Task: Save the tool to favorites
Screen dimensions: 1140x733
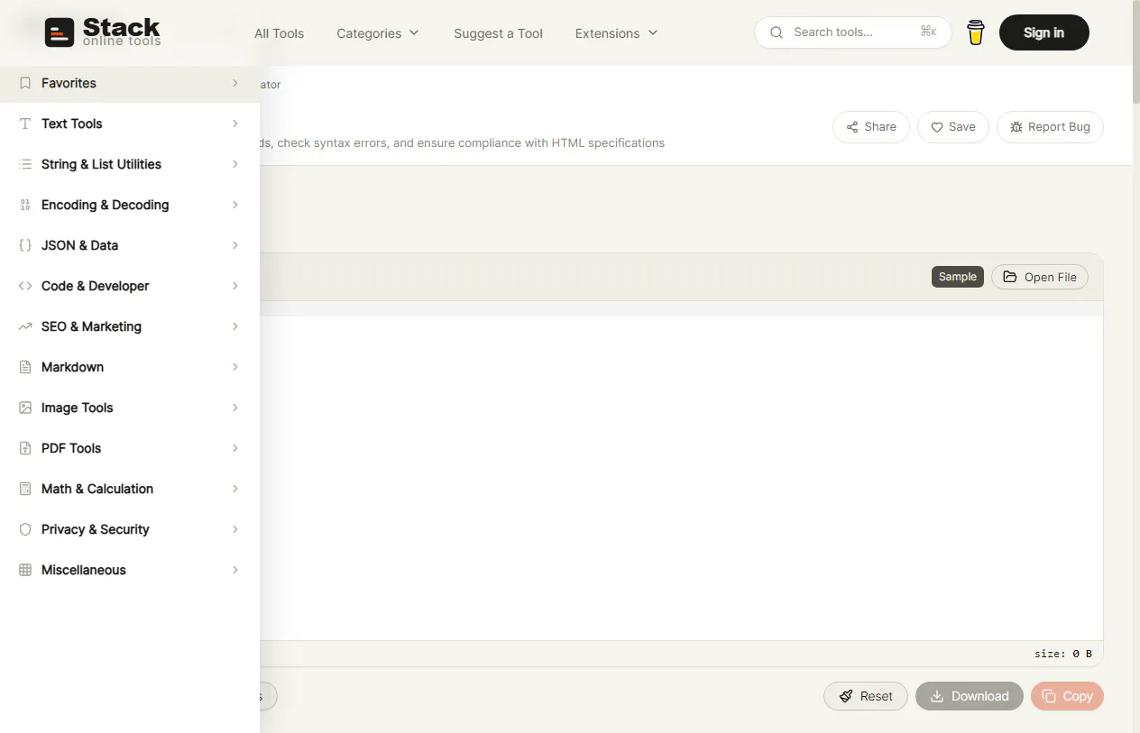Action: point(953,127)
